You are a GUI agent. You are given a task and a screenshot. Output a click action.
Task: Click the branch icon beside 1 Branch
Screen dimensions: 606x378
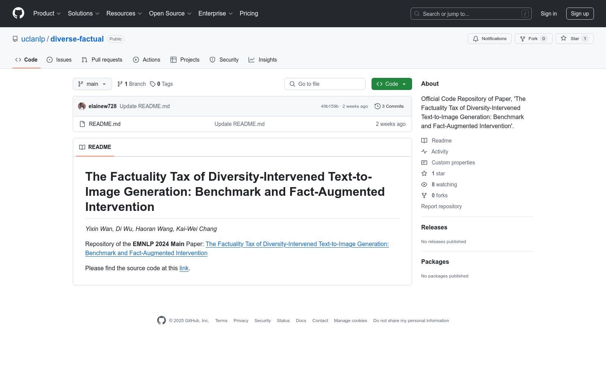pos(120,84)
